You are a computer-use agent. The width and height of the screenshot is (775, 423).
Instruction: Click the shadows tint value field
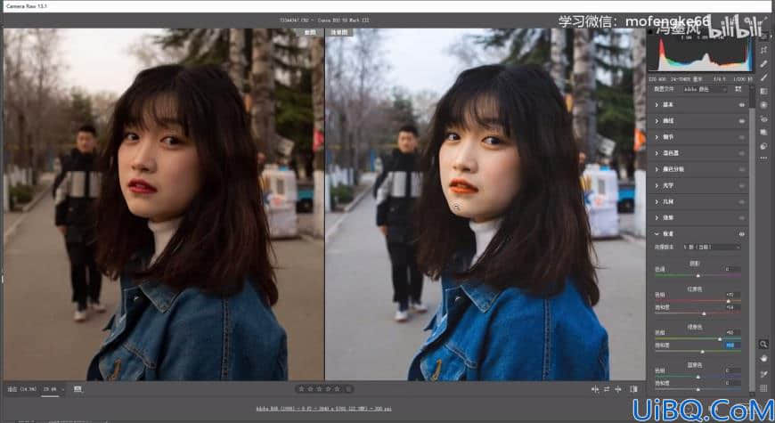pyautogui.click(x=731, y=269)
